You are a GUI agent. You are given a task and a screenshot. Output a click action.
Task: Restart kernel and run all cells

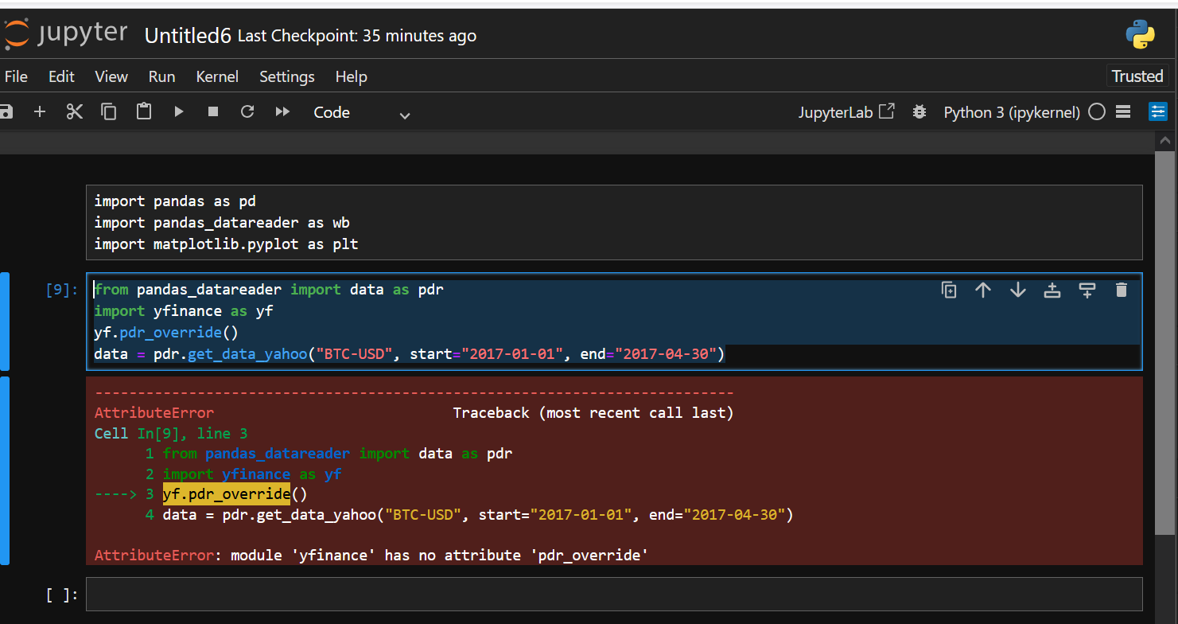point(282,112)
